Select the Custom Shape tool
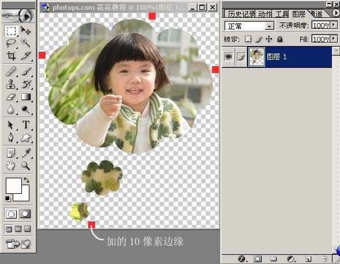 click(x=25, y=137)
